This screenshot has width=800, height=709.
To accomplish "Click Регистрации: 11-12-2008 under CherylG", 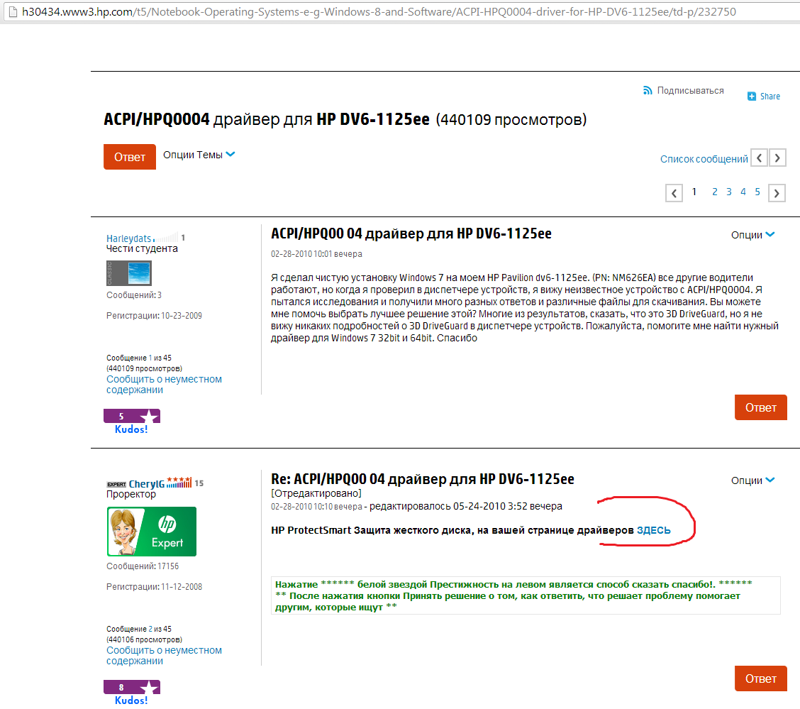I will (154, 586).
